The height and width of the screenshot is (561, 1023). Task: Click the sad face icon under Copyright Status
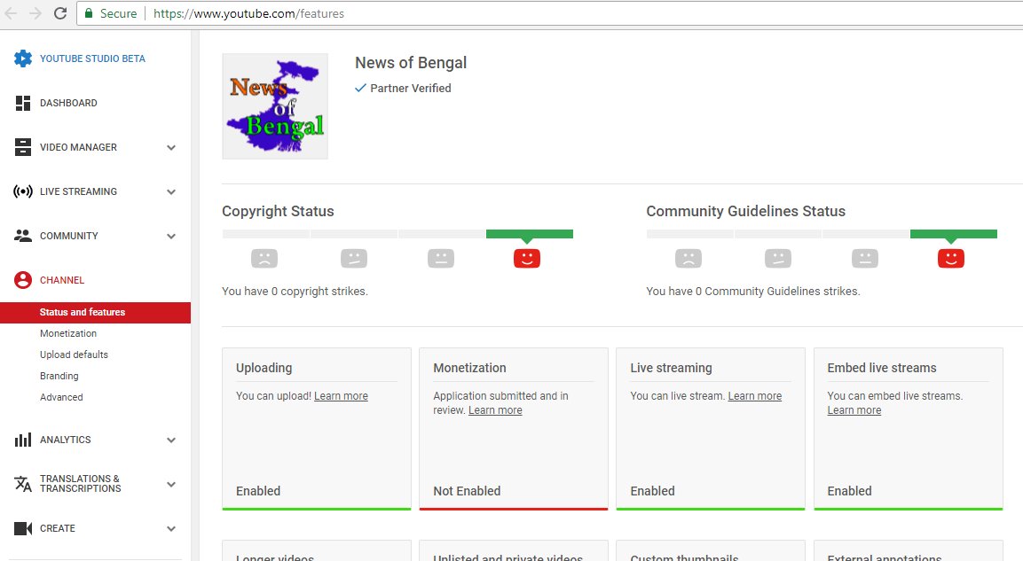pos(264,259)
